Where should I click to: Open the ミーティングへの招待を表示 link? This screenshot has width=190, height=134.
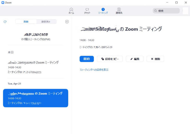(x=94, y=70)
